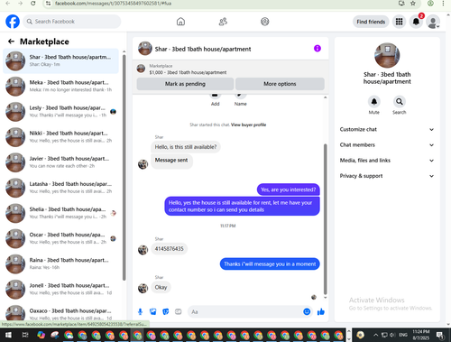The width and height of the screenshot is (451, 342).
Task: Go back using the Marketplace arrow
Action: point(11,42)
